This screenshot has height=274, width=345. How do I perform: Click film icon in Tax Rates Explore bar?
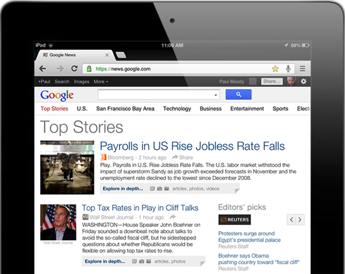click(149, 261)
